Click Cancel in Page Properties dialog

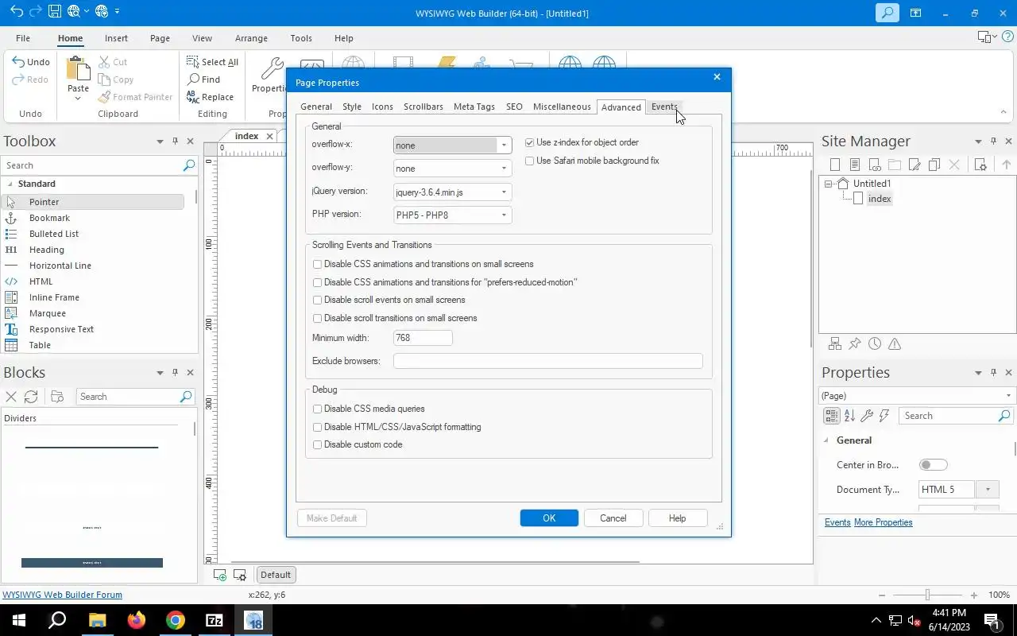[613, 518]
